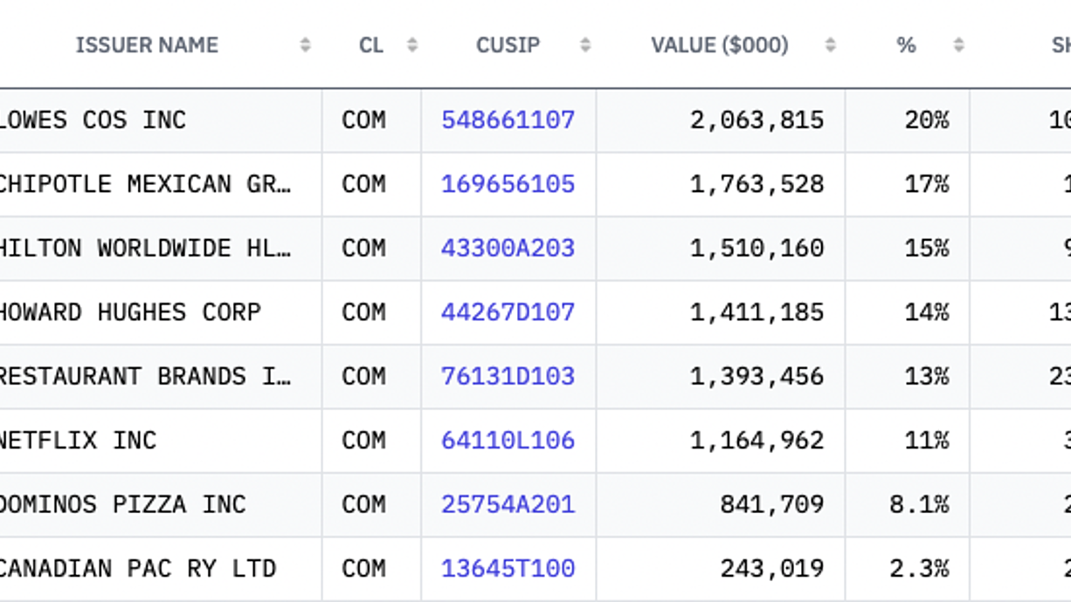
Task: Go to CUSIP link 13645T100
Action: (x=508, y=569)
